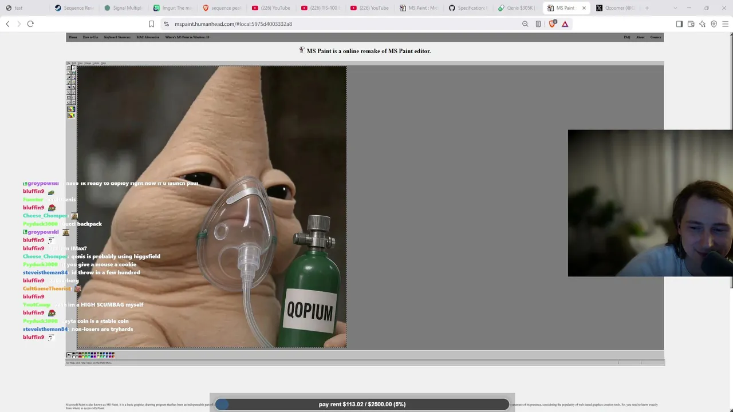Open the Home link in site navigation
Viewport: 733px width, 412px height.
[x=73, y=37]
